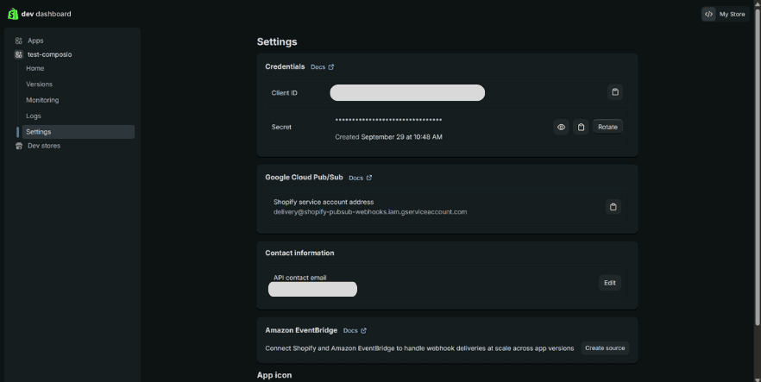Screen dimensions: 761x382
Task: Click the Dev stores shop icon
Action: [x=19, y=146]
